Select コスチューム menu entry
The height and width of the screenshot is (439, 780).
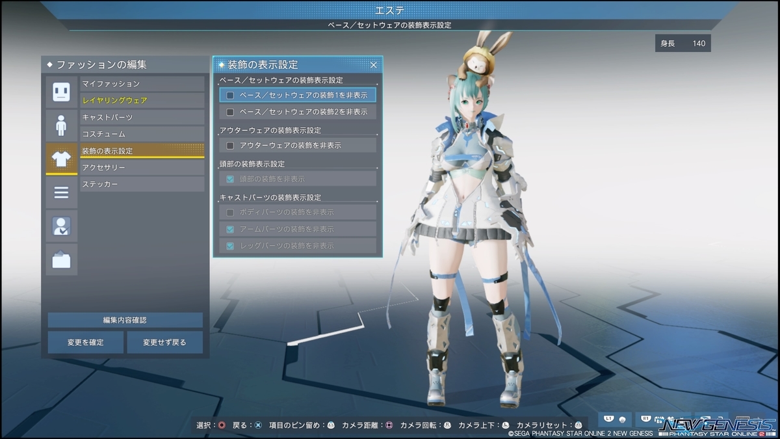[x=142, y=134]
